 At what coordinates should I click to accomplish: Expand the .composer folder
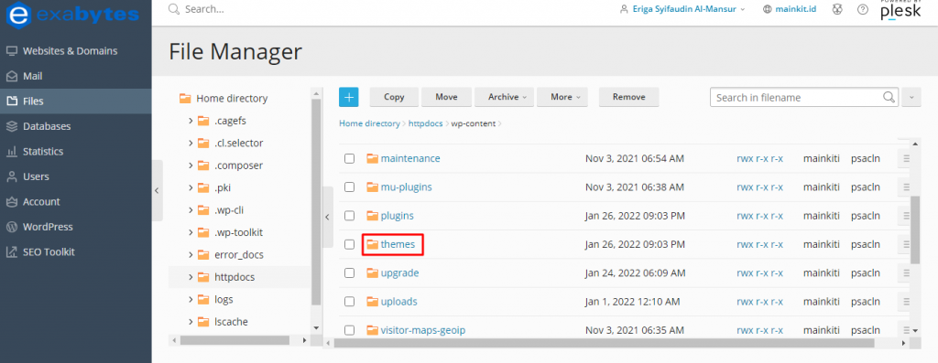191,165
